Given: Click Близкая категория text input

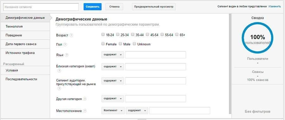Looking at the screenshot, I should point(155,67).
